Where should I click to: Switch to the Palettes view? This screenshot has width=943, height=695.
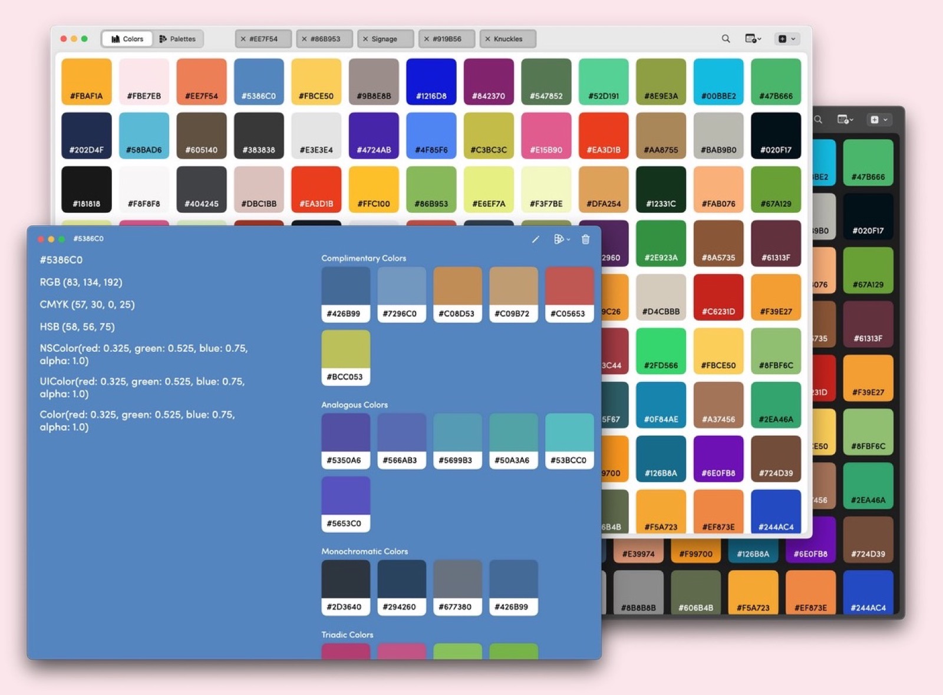(x=177, y=39)
